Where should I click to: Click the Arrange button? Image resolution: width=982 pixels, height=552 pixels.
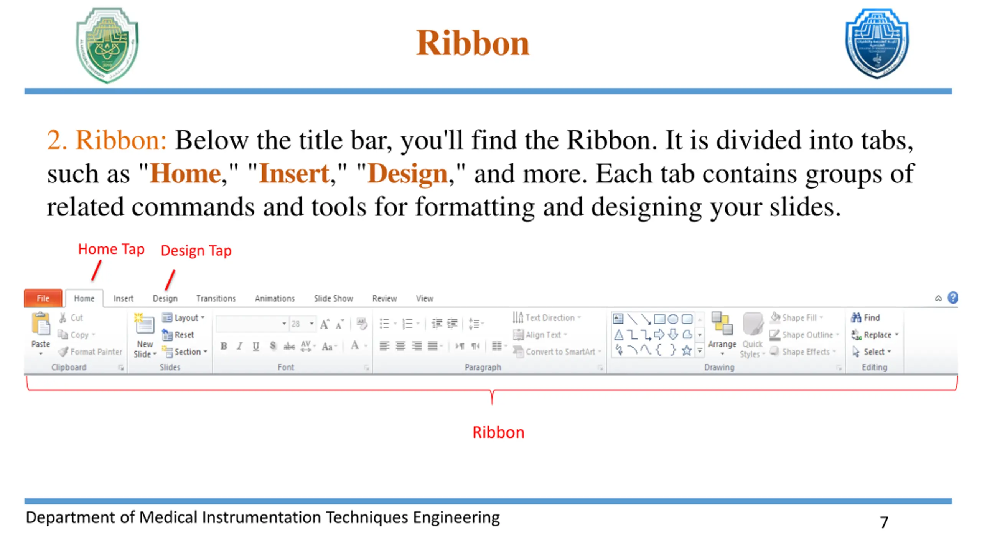(x=722, y=333)
